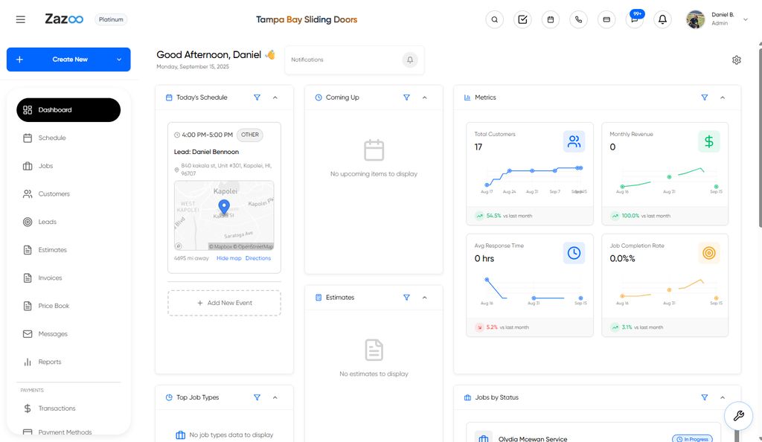Expand the Create New dropdown arrow
The image size is (762, 442).
pos(119,60)
